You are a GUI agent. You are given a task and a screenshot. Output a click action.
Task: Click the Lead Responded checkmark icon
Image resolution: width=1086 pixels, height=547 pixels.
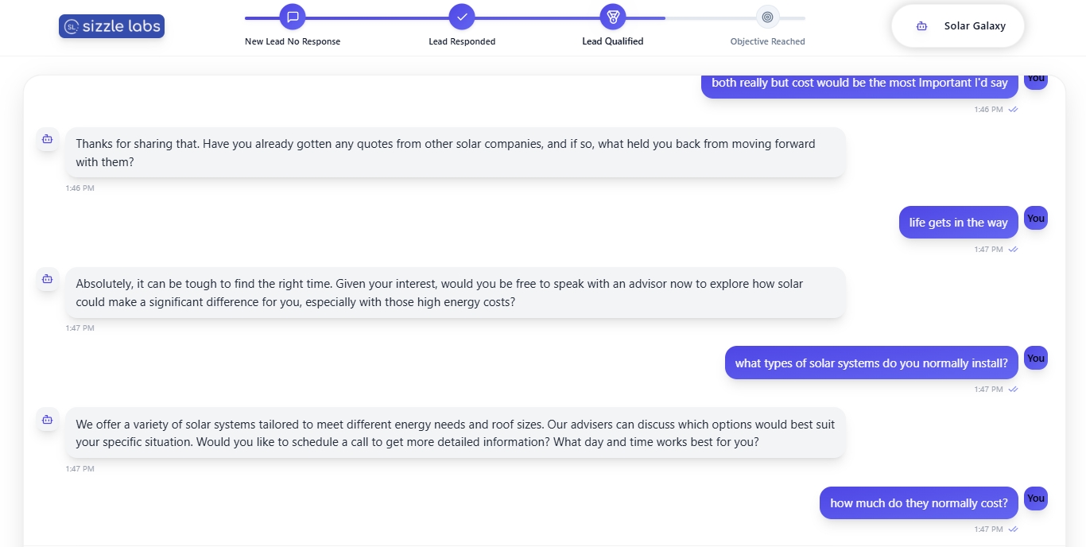(461, 17)
